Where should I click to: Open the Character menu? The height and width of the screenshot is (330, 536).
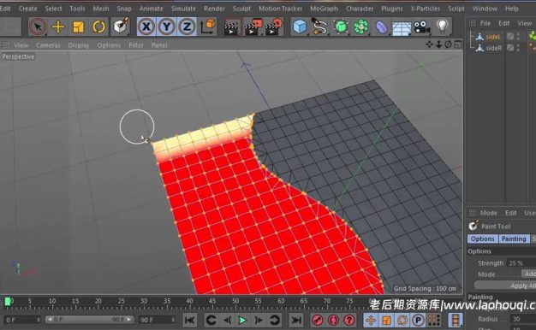[360, 9]
